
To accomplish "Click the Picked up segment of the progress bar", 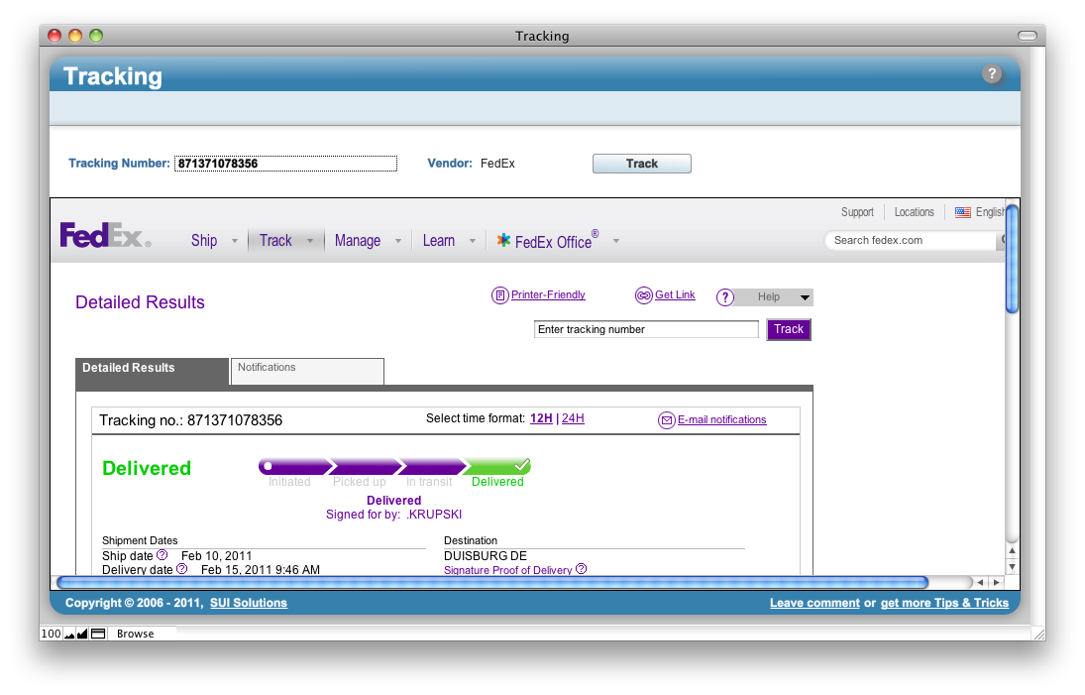I will [364, 466].
